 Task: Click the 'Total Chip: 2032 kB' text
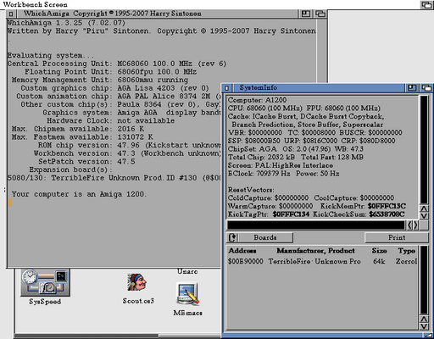click(261, 157)
